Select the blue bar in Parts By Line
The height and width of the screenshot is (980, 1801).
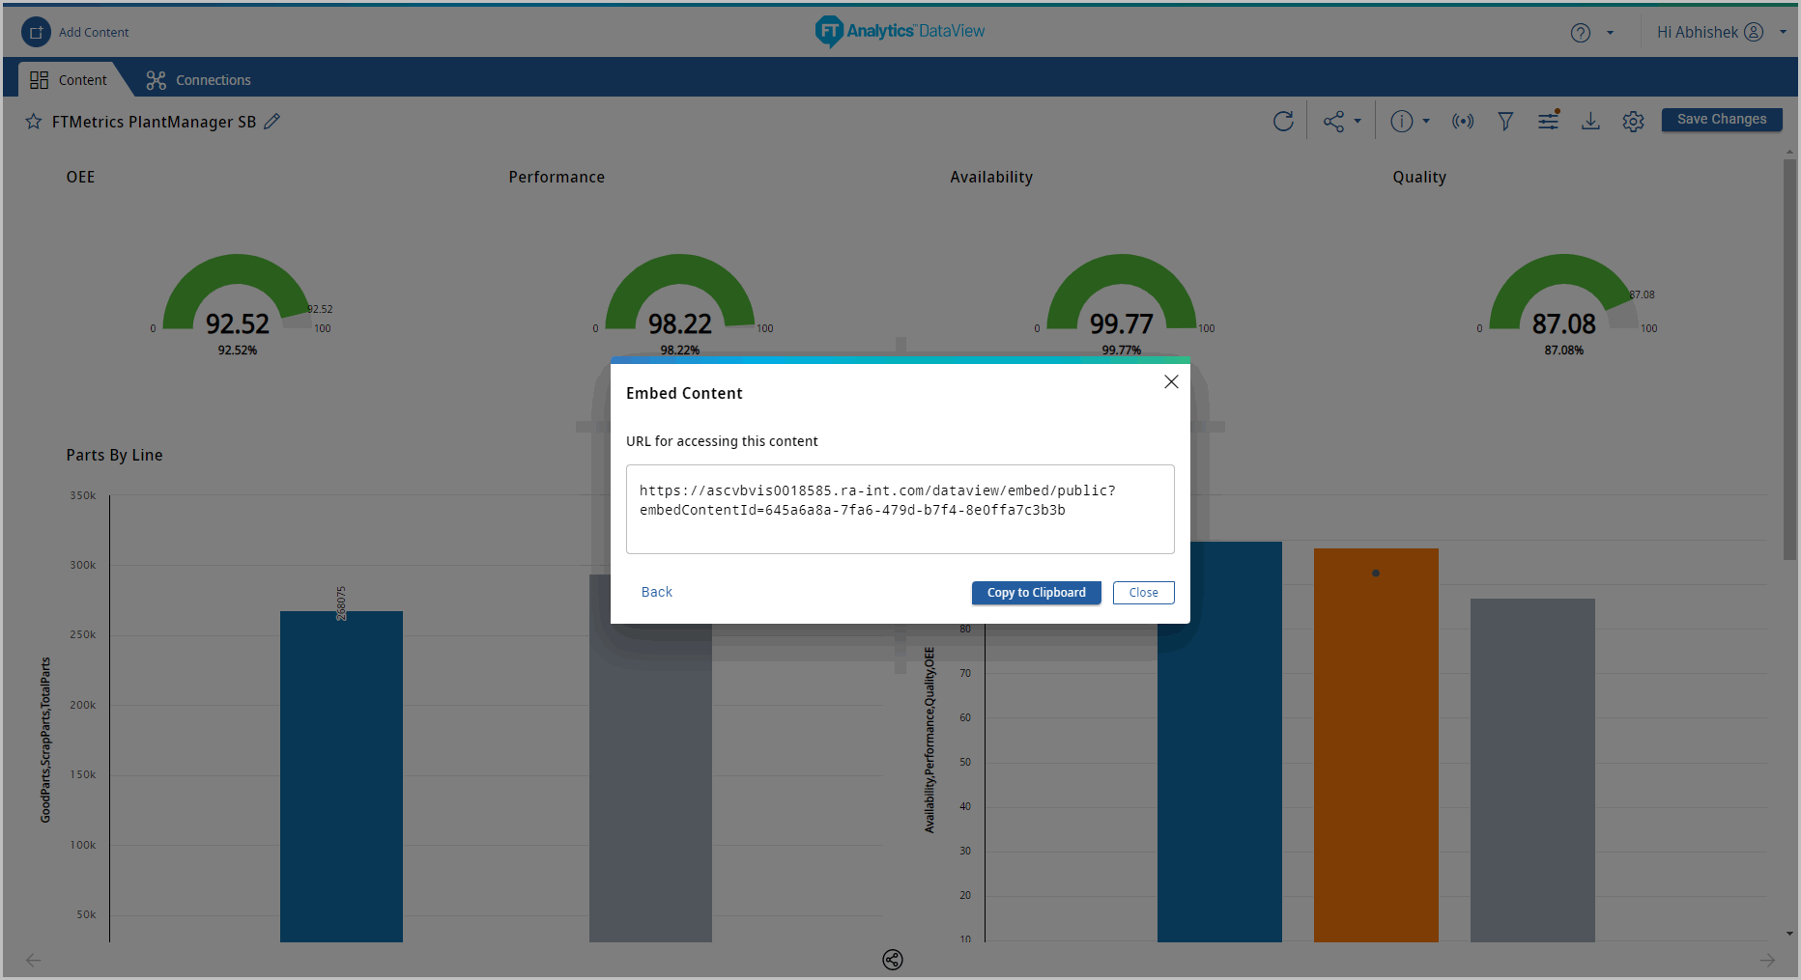[341, 776]
